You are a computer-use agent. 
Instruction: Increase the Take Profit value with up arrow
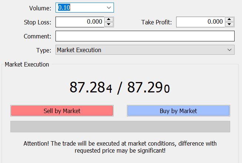click(x=229, y=20)
